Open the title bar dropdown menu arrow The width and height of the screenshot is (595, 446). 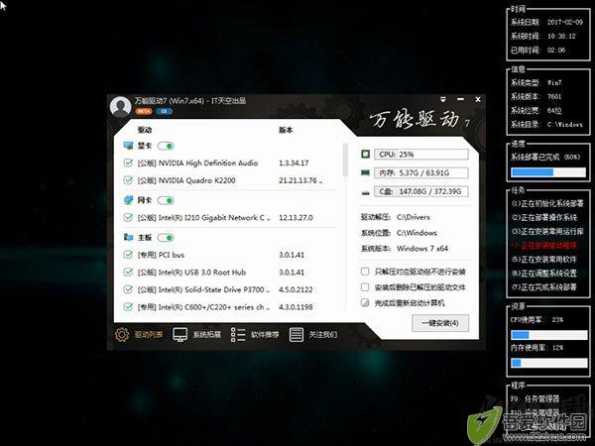[x=443, y=99]
